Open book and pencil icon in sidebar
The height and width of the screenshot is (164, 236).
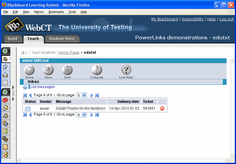point(5,124)
